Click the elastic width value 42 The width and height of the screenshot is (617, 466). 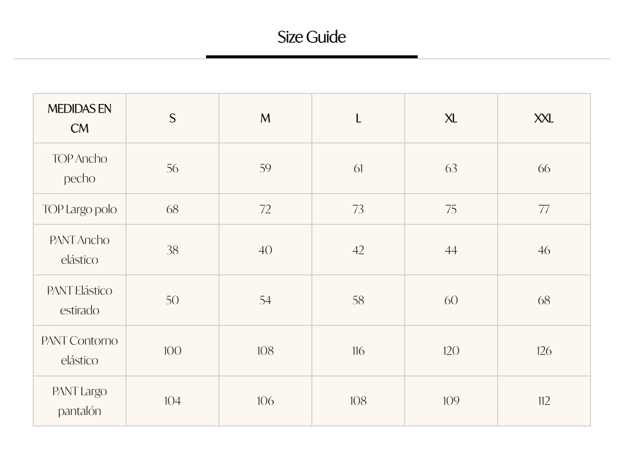358,250
